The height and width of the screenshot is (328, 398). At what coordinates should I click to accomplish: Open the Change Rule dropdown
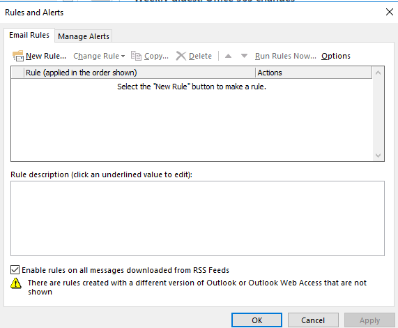[x=99, y=56]
